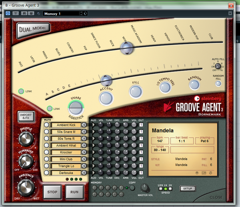Toggle the Snare/Sidestick switch
This screenshot has height=207, width=240.
click(x=76, y=107)
